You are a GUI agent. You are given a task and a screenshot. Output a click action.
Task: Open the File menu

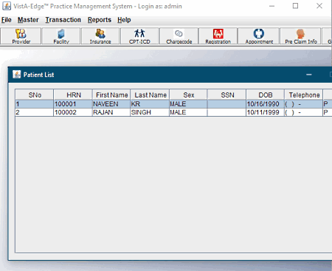point(7,20)
